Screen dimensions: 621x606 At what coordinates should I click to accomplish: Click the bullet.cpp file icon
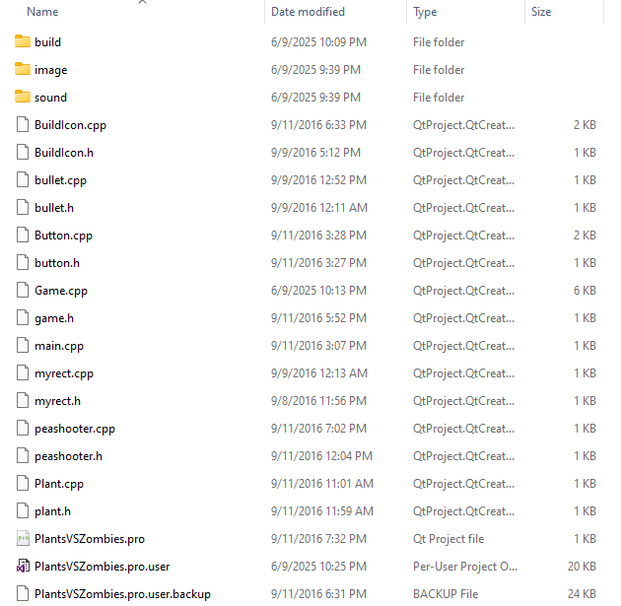click(23, 179)
